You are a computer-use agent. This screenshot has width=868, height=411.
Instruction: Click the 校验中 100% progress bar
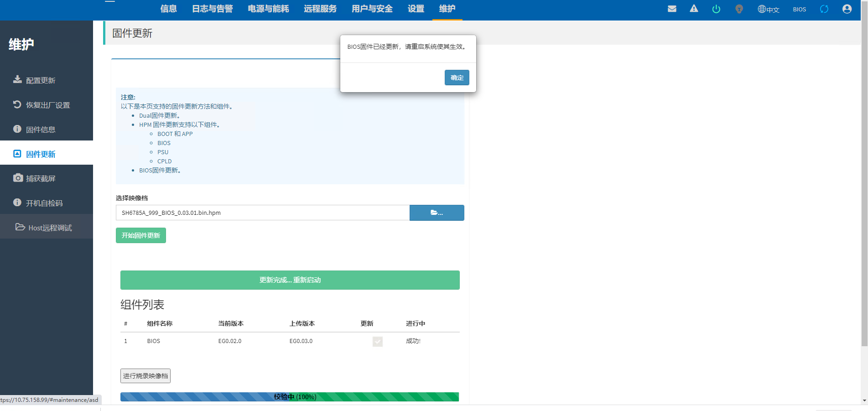(290, 397)
